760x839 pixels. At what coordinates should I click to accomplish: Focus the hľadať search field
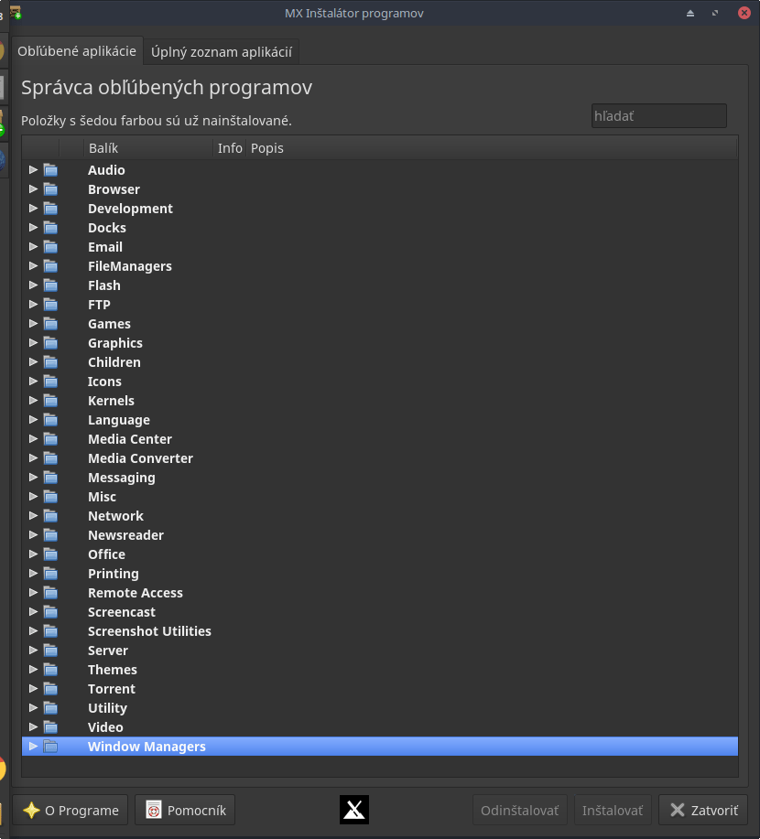658,116
